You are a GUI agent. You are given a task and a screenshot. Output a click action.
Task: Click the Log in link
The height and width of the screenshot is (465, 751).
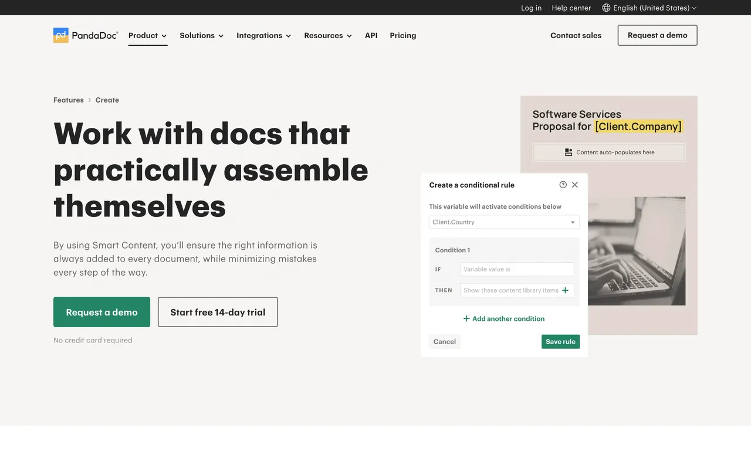[x=531, y=8]
